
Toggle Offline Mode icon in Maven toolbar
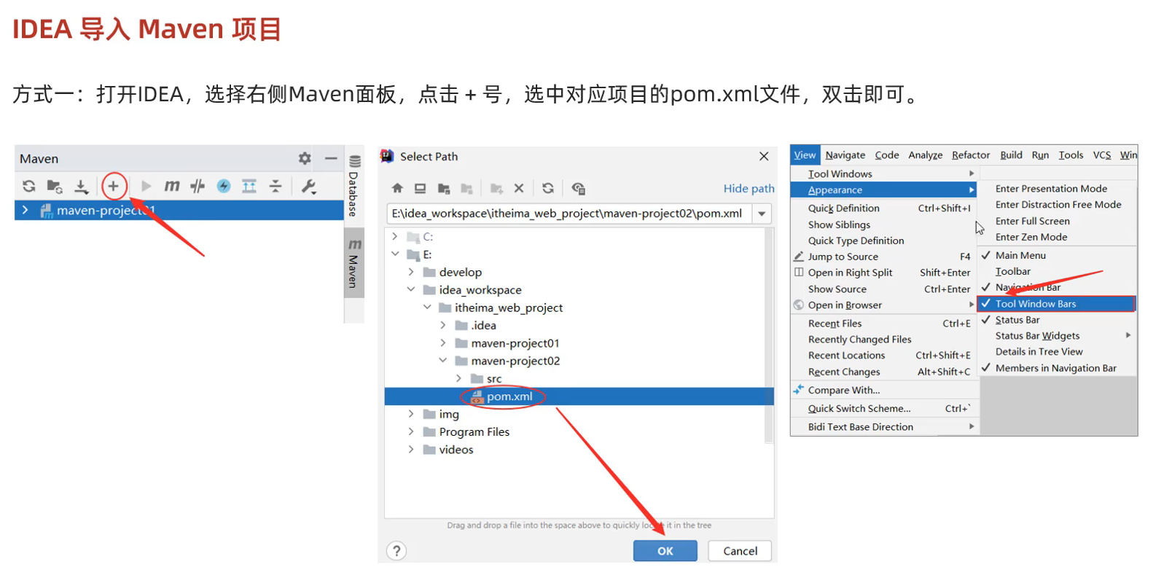[x=198, y=187]
